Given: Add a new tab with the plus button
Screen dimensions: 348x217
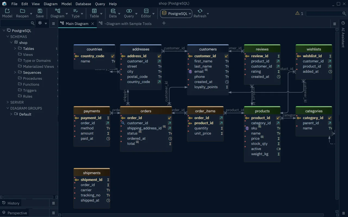Looking at the screenshot, I should click(x=164, y=23).
